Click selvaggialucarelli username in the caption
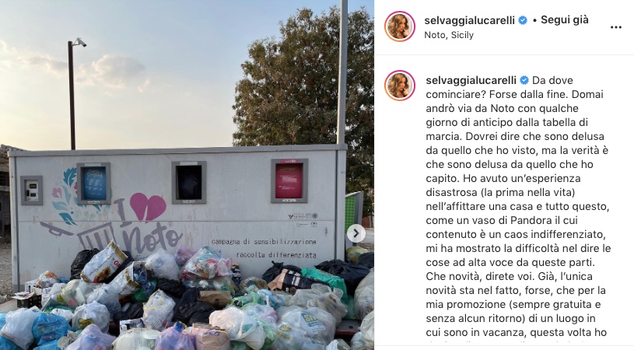 click(471, 80)
